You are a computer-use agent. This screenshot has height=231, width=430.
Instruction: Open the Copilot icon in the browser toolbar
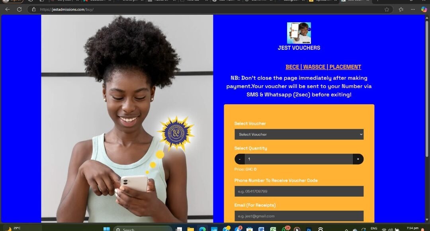tap(424, 9)
